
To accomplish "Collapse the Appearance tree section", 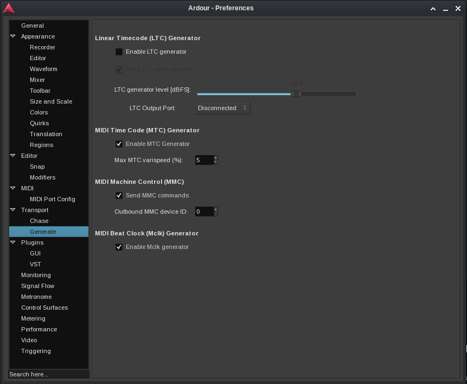I will point(13,36).
